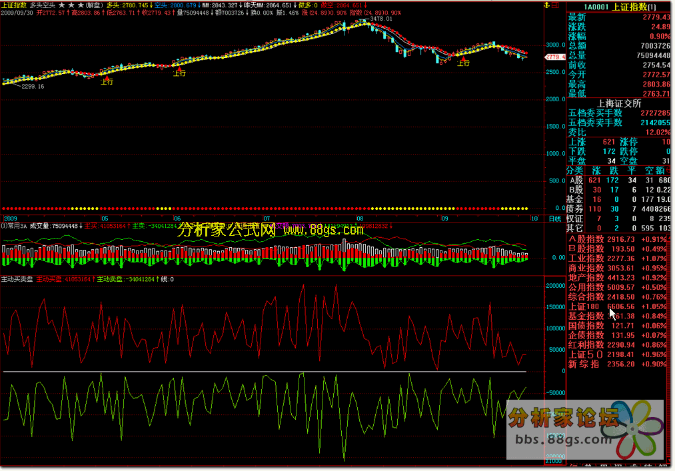The width and height of the screenshot is (675, 471).
Task: Click the 下跌 172 count
Action: click(x=592, y=151)
